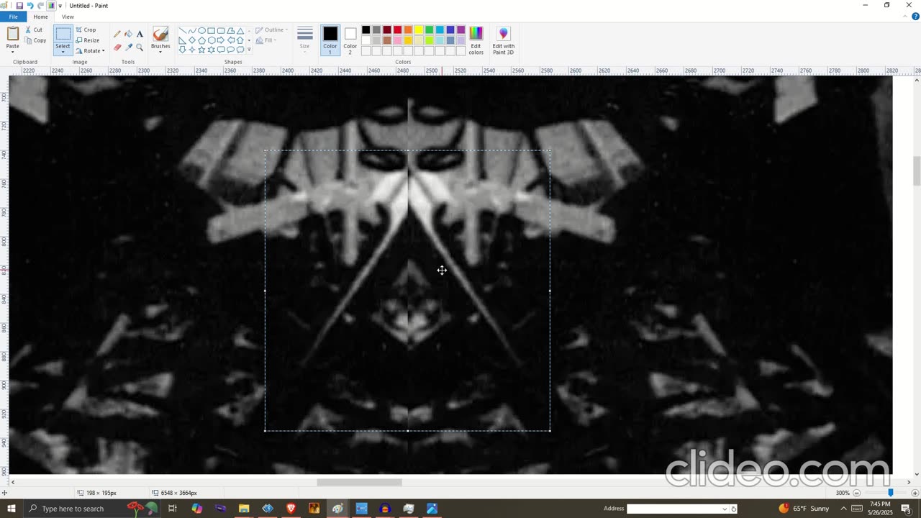Click the 300% zoom level text
The width and height of the screenshot is (921, 518).
842,493
